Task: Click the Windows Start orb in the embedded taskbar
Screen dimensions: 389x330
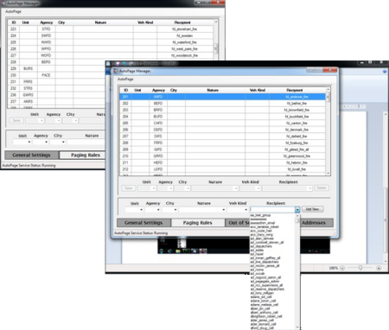Action: 162,251
